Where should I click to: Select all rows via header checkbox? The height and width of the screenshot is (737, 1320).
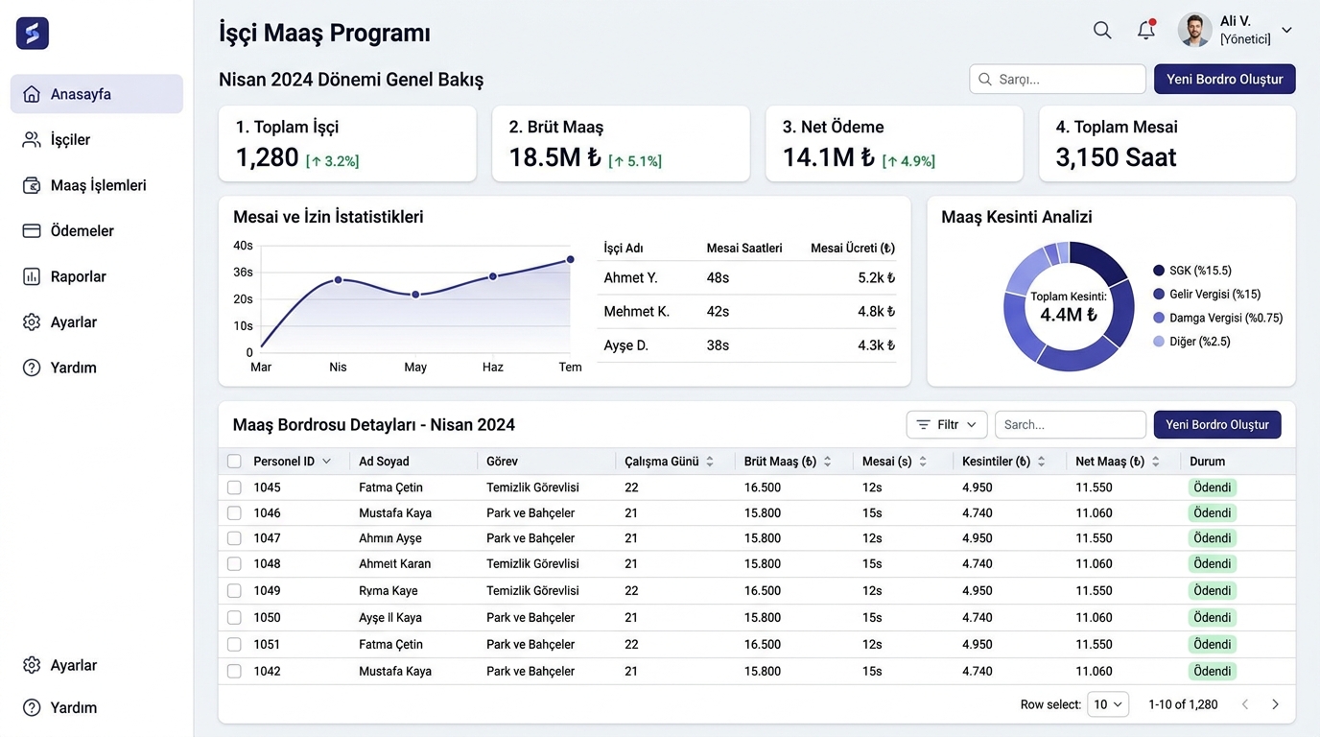234,462
